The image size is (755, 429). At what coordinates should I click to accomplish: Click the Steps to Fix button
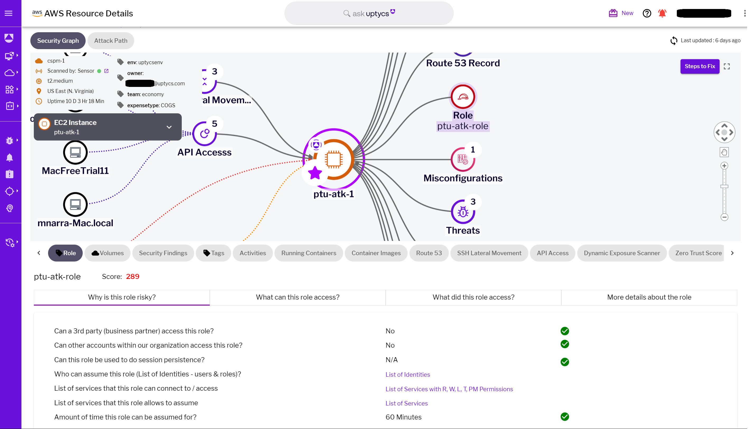click(700, 66)
